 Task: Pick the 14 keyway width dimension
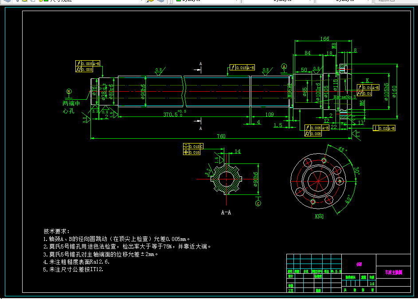(238, 151)
